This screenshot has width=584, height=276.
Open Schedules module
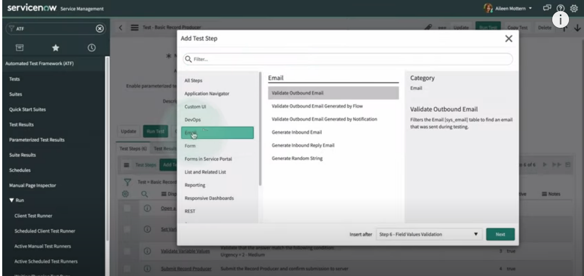(x=19, y=170)
